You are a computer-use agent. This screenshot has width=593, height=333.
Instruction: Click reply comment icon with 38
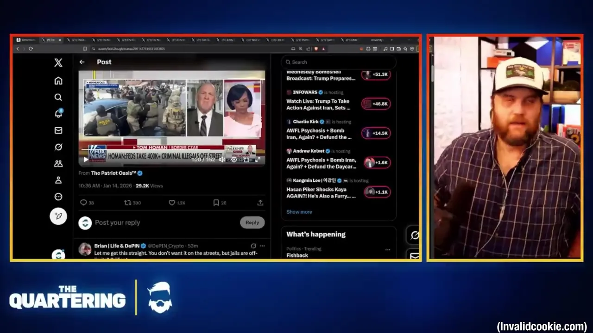point(83,203)
